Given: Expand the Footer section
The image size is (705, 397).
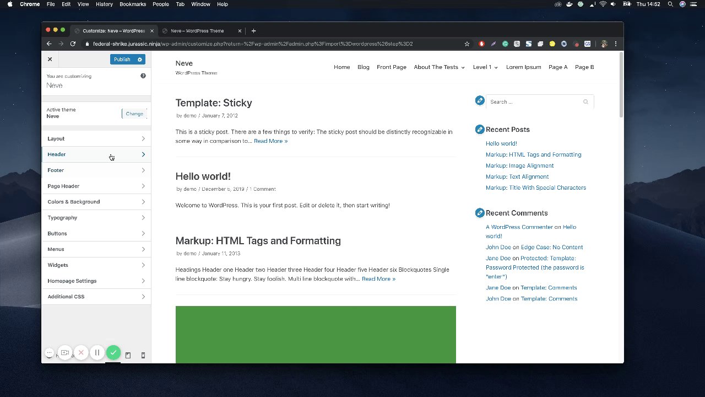Looking at the screenshot, I should (96, 170).
